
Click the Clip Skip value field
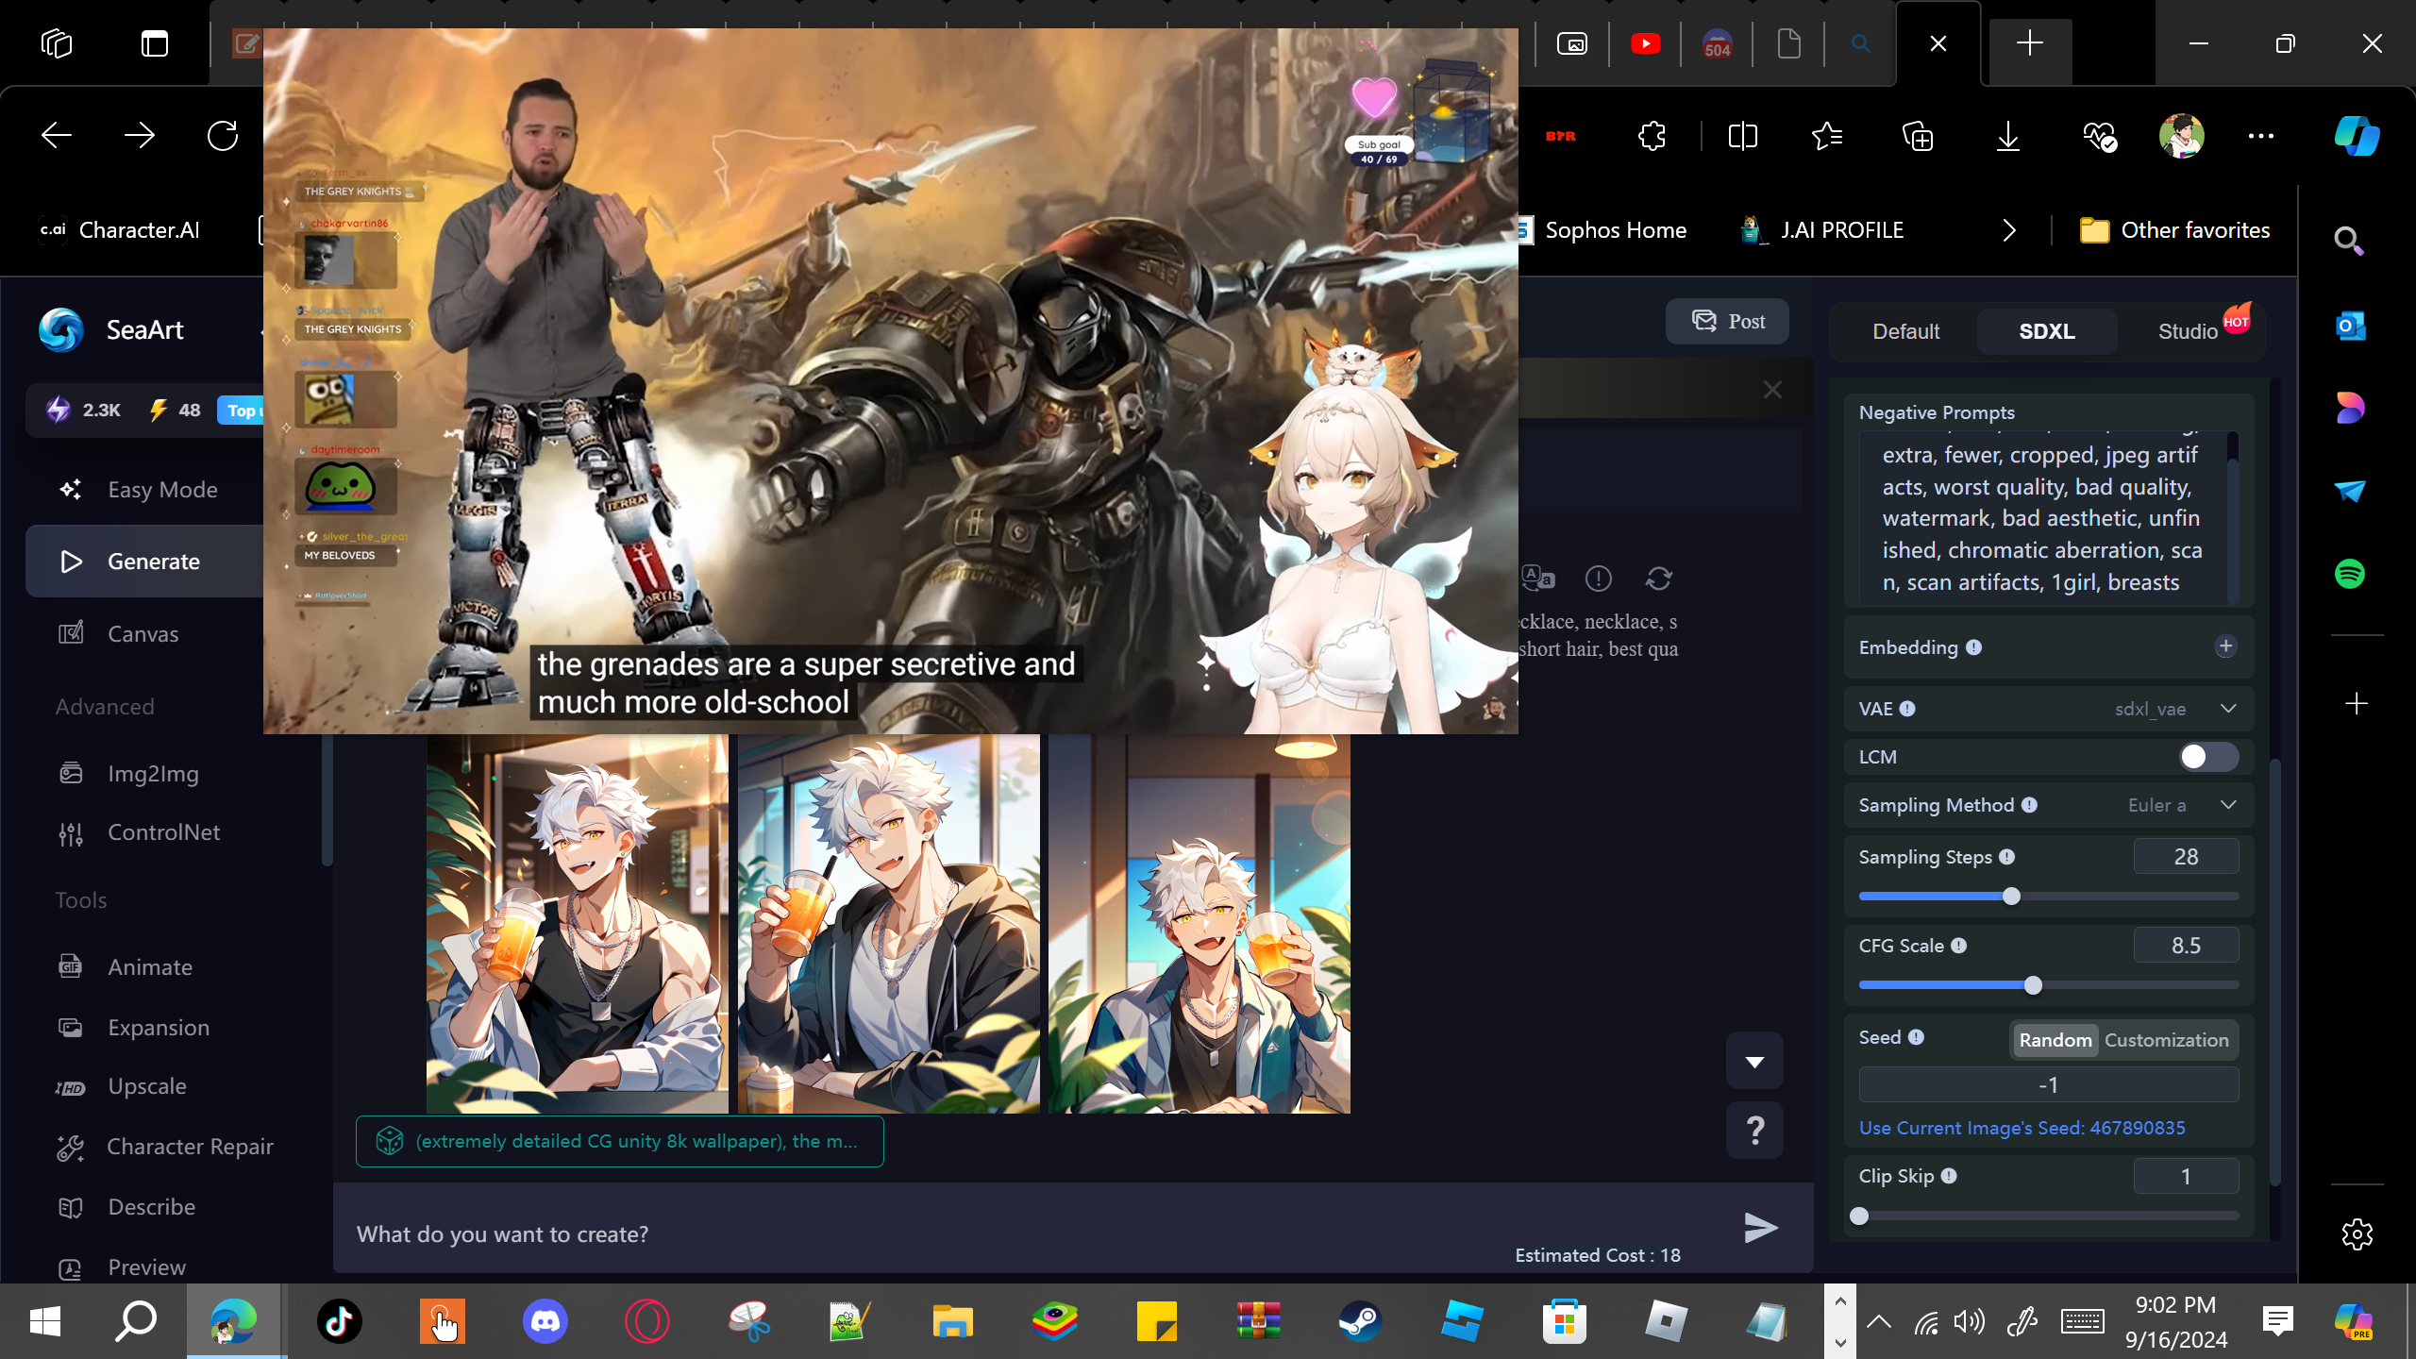tap(2186, 1177)
